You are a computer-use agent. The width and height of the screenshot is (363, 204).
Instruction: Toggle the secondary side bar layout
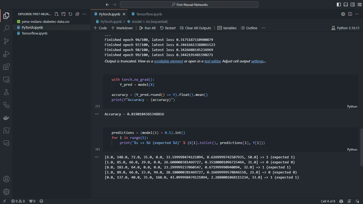pyautogui.click(x=353, y=5)
